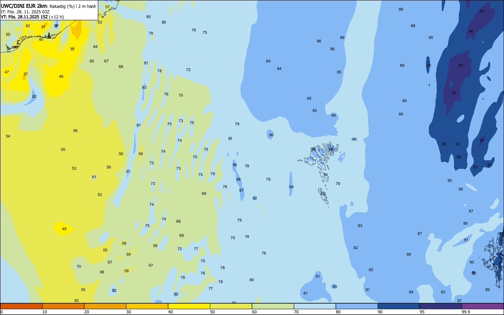
Task: Click the pale blue 70–80 legend swatch
Action: tap(315, 306)
